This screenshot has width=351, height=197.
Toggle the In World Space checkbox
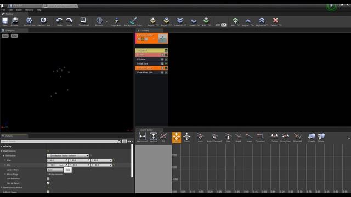48,192
